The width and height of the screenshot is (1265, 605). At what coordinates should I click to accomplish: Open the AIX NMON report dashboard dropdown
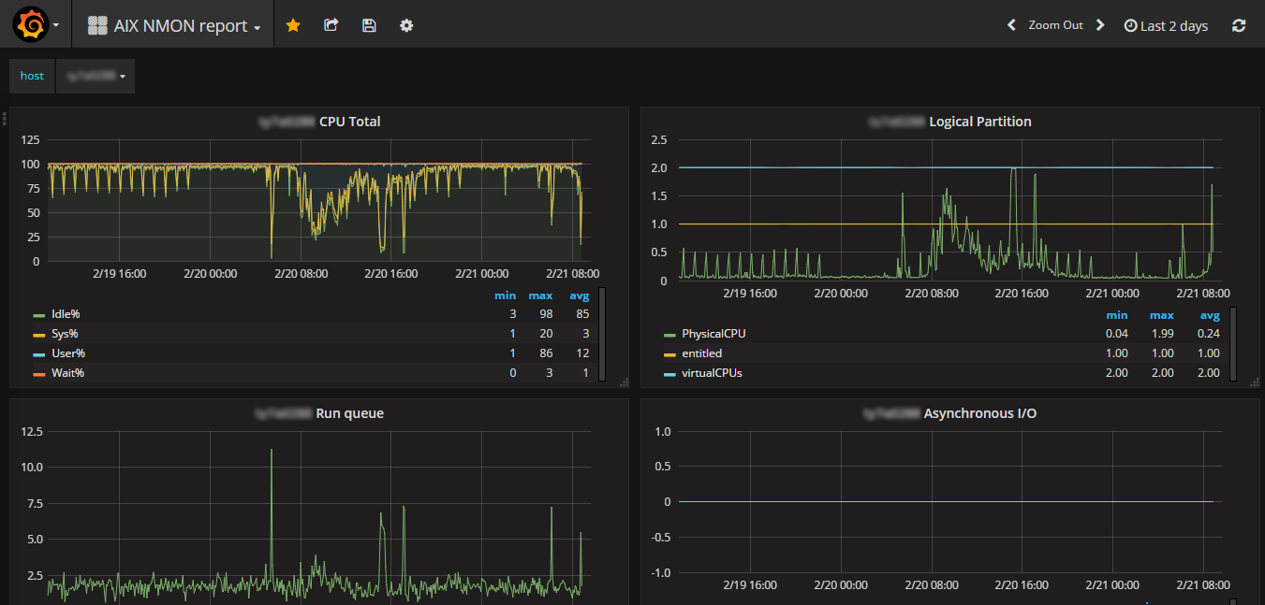(x=175, y=26)
